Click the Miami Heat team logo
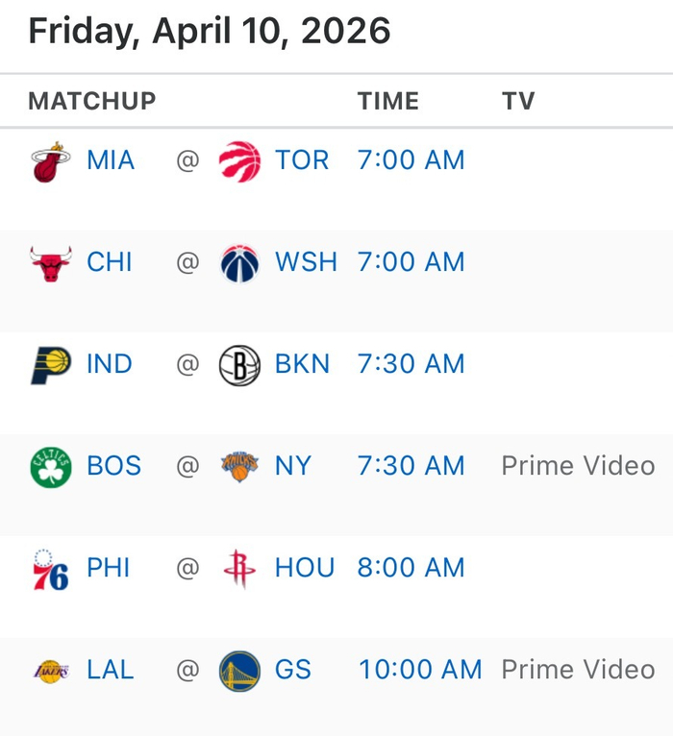673x736 pixels. click(x=50, y=161)
